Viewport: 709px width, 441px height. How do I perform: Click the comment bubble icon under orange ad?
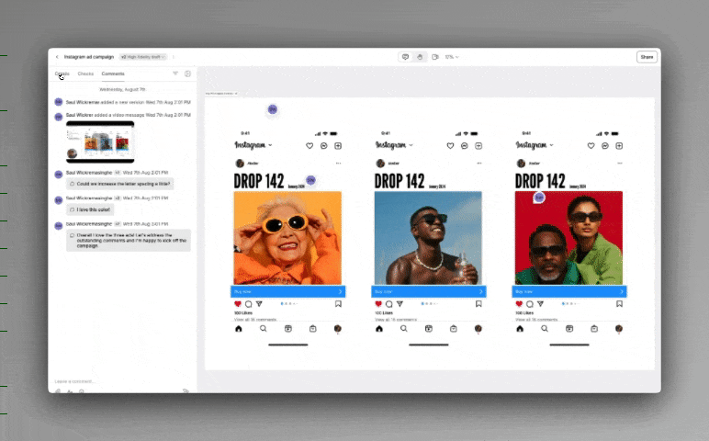(249, 304)
